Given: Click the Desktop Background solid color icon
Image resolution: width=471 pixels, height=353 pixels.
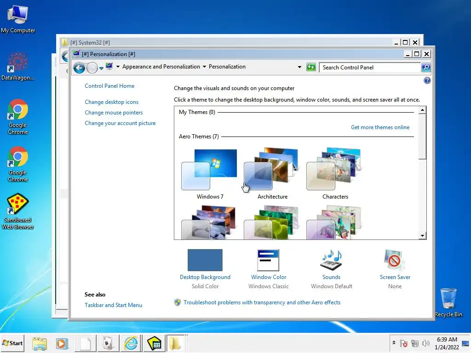Looking at the screenshot, I should pos(205,260).
